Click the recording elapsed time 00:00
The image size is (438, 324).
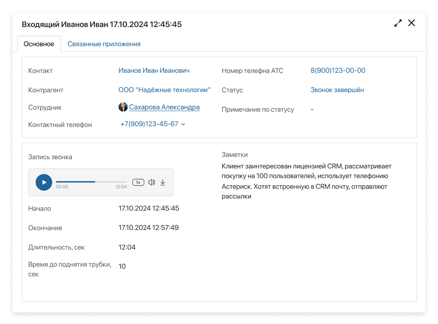62,187
